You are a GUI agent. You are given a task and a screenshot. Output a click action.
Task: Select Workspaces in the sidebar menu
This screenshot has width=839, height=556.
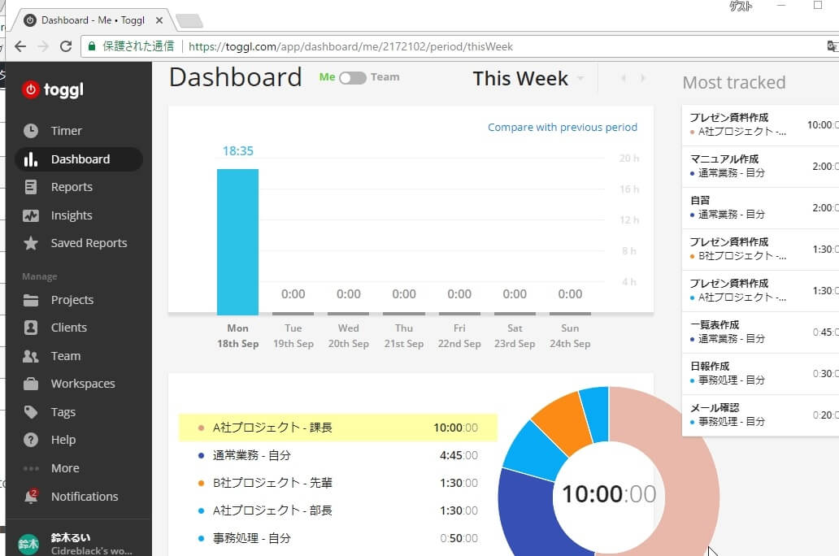(82, 384)
